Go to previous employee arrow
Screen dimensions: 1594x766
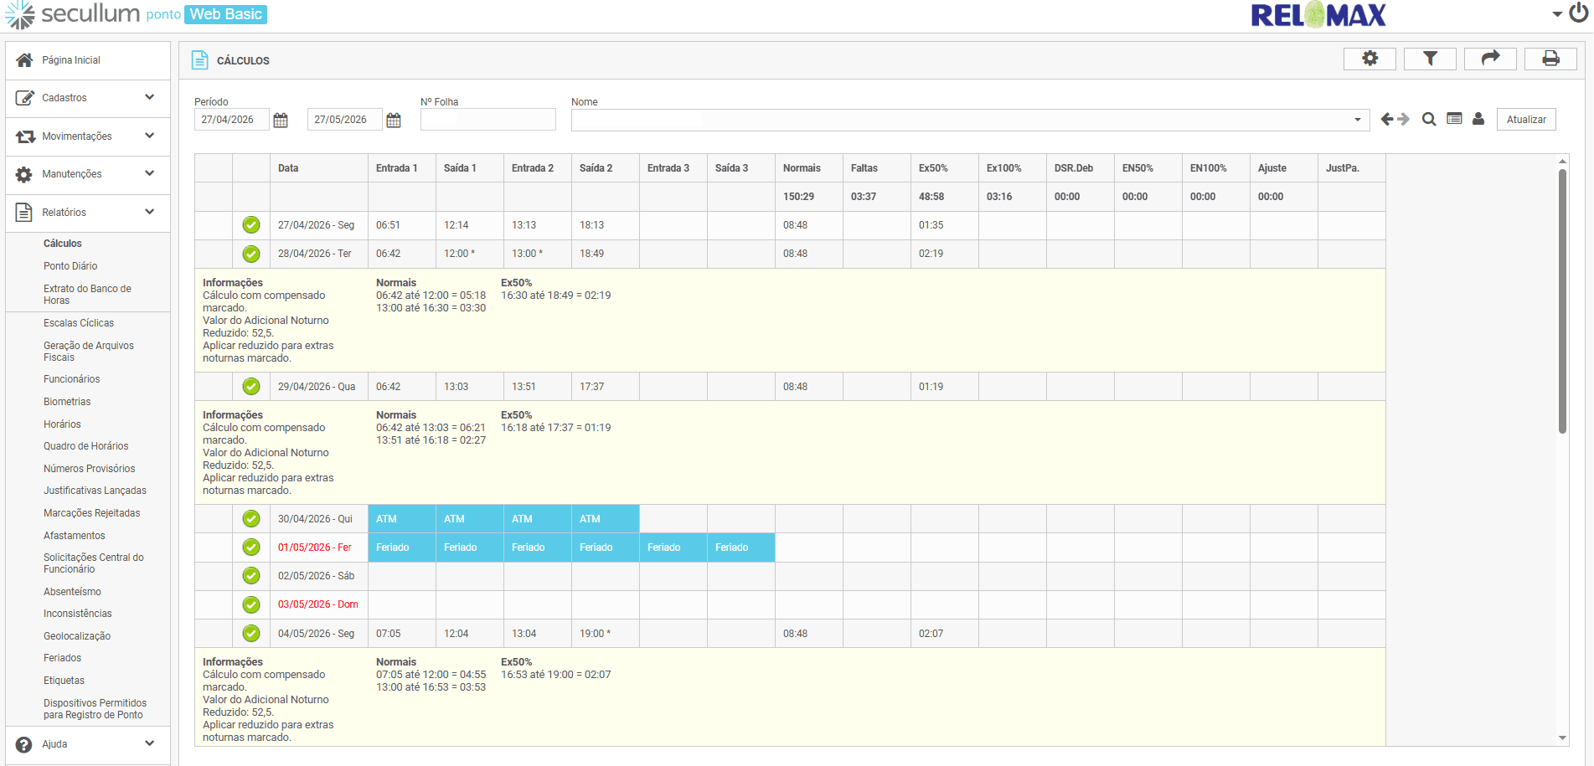tap(1387, 120)
